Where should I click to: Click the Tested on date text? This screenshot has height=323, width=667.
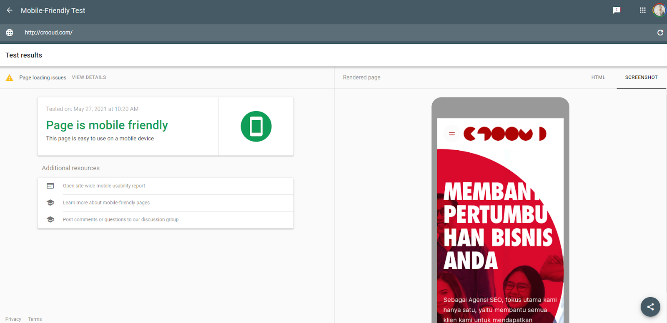(92, 109)
